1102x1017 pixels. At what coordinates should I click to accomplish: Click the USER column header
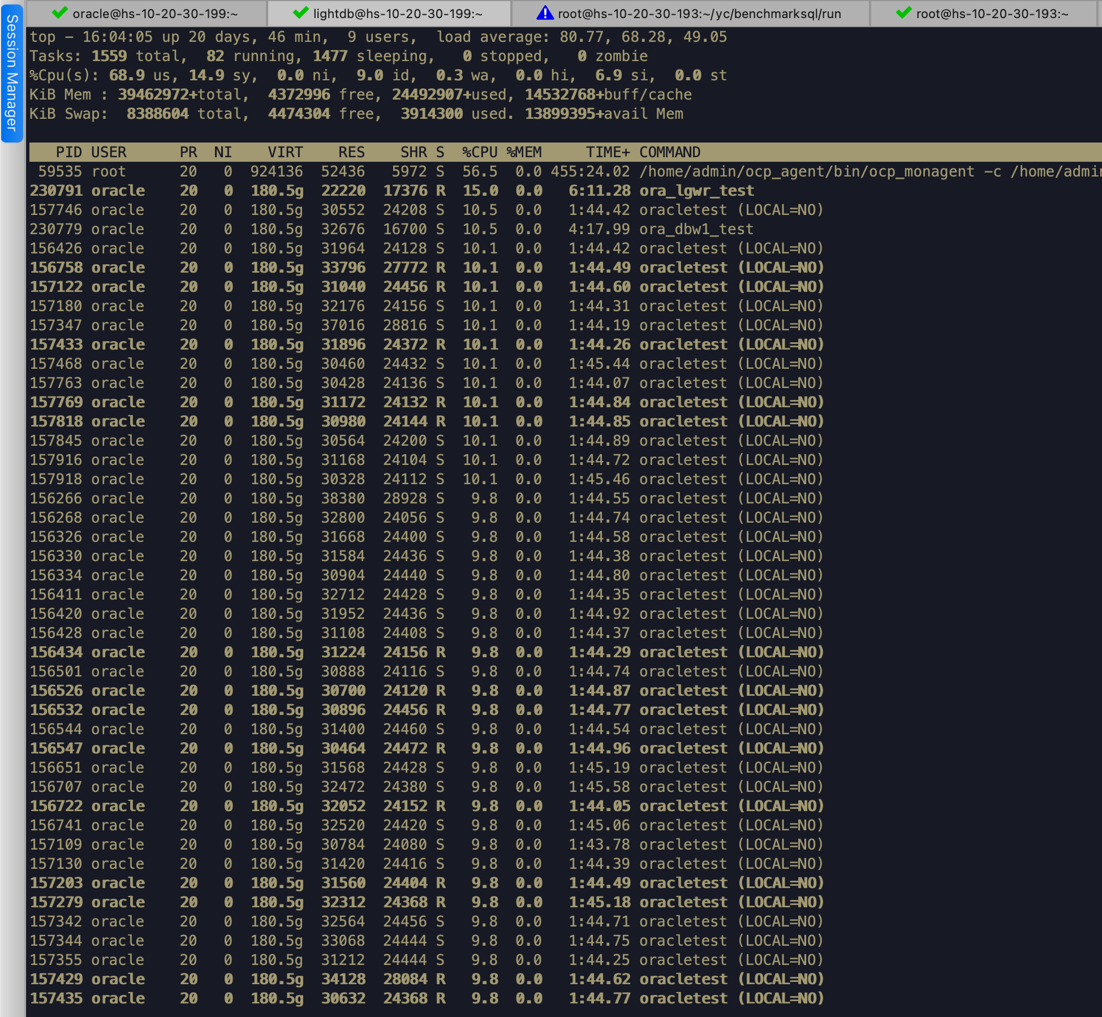pyautogui.click(x=109, y=152)
